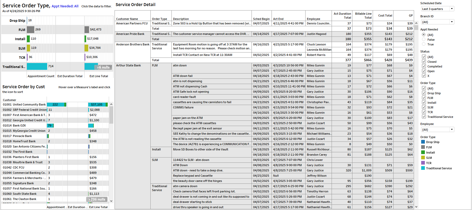The height and width of the screenshot is (210, 472).
Task: Select '01001 United Community Bank' customer row
Action: click(24, 104)
